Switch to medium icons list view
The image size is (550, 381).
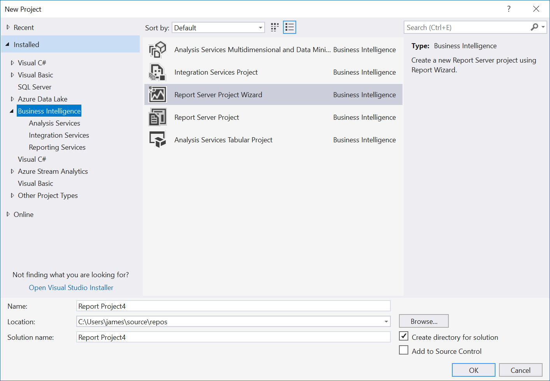click(290, 27)
